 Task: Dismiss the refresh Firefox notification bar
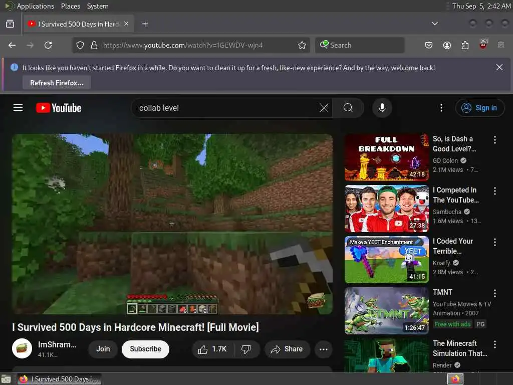click(x=499, y=68)
